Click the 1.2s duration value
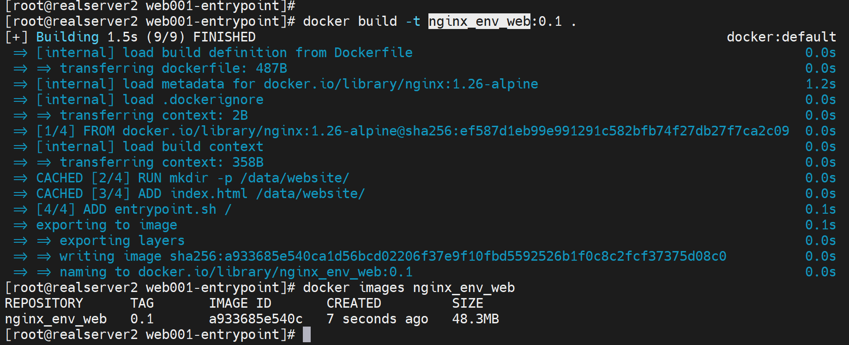This screenshot has height=345, width=849. click(820, 84)
